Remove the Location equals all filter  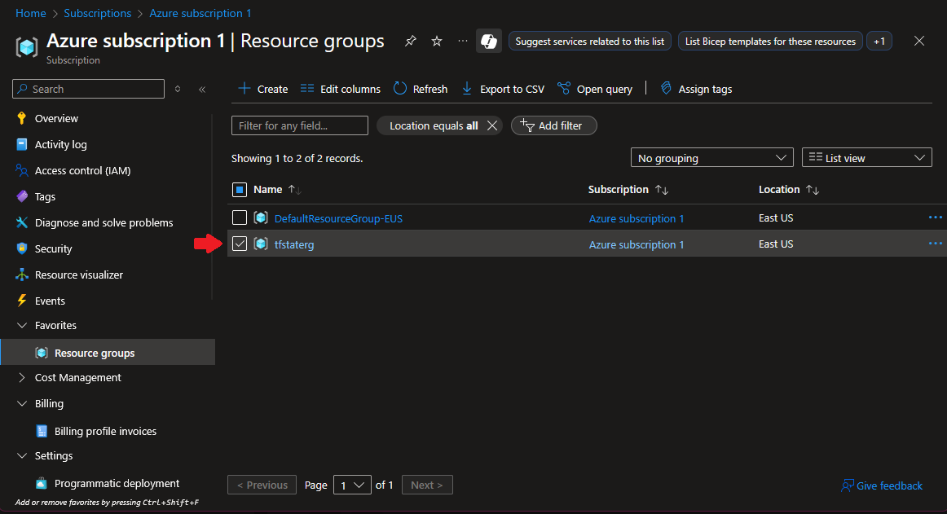pyautogui.click(x=492, y=125)
